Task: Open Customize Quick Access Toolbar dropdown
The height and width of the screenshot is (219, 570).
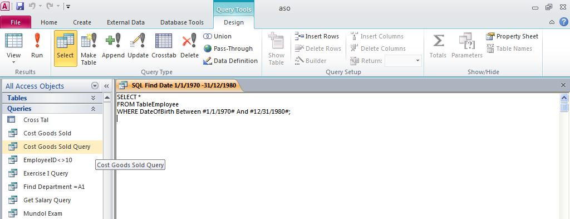Action: 68,7
